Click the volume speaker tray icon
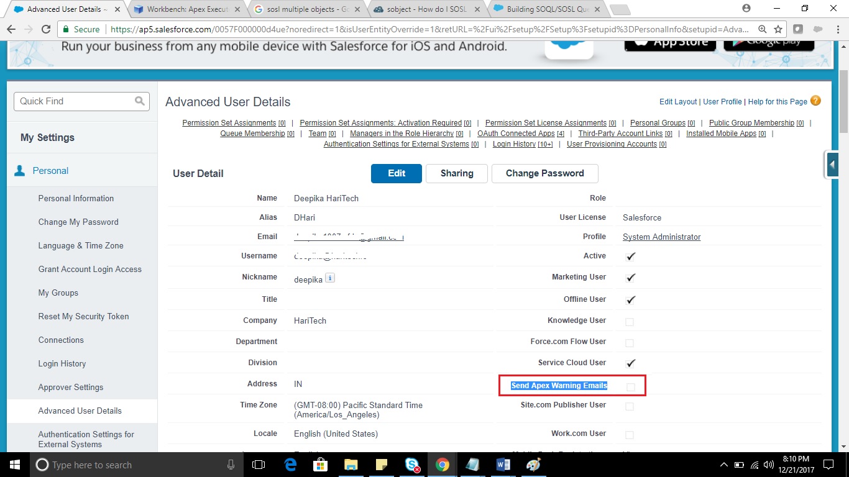Screen dimensions: 849x477 [770, 465]
